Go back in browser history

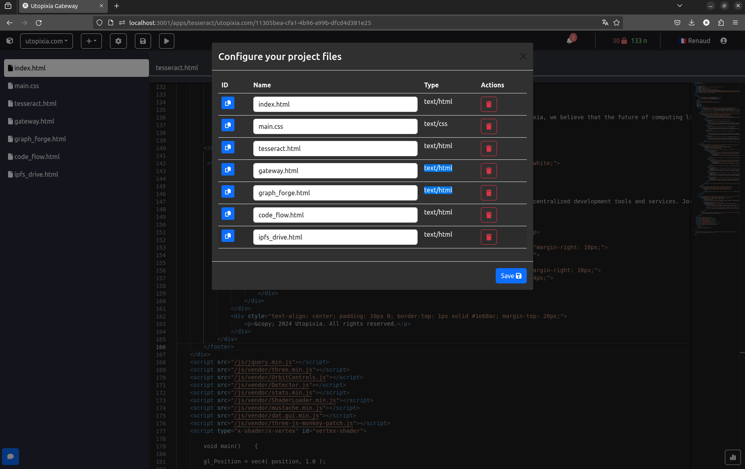click(10, 23)
